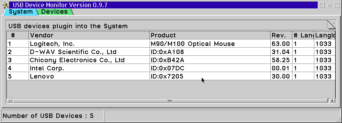The image size is (342, 123).
Task: Click the Vendor column header
Action: point(89,35)
